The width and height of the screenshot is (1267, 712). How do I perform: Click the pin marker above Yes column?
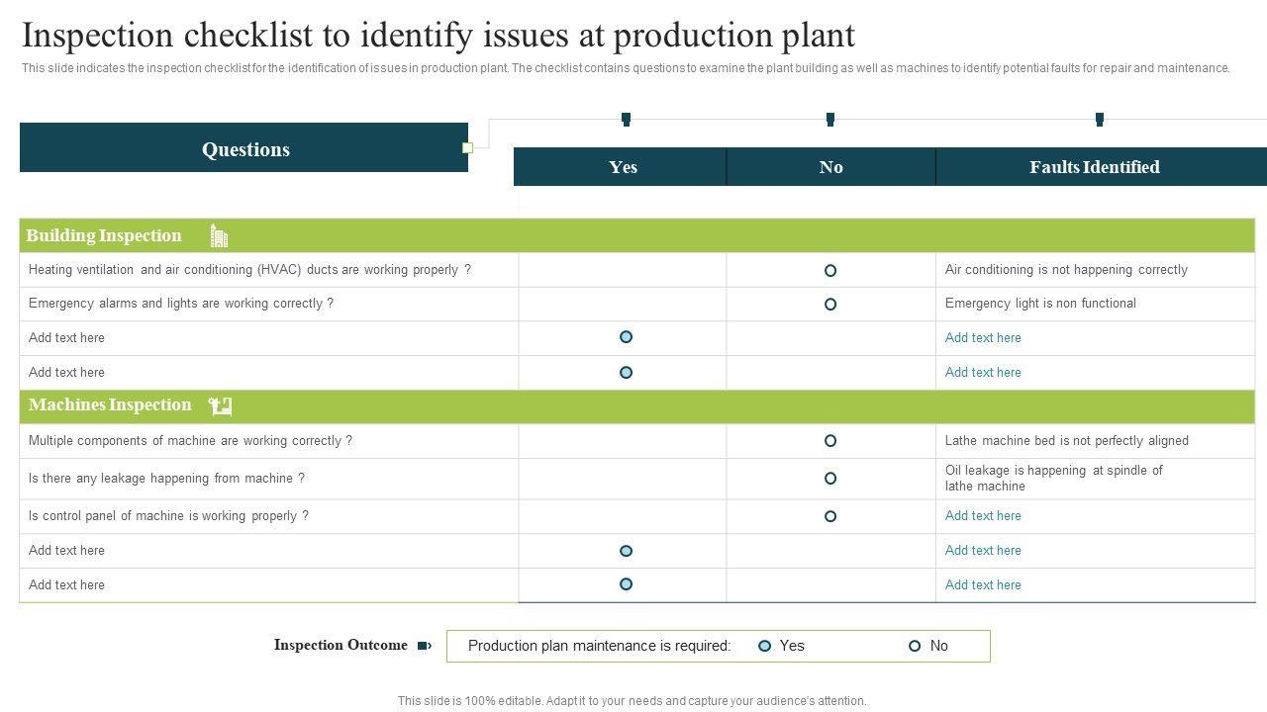[626, 119]
